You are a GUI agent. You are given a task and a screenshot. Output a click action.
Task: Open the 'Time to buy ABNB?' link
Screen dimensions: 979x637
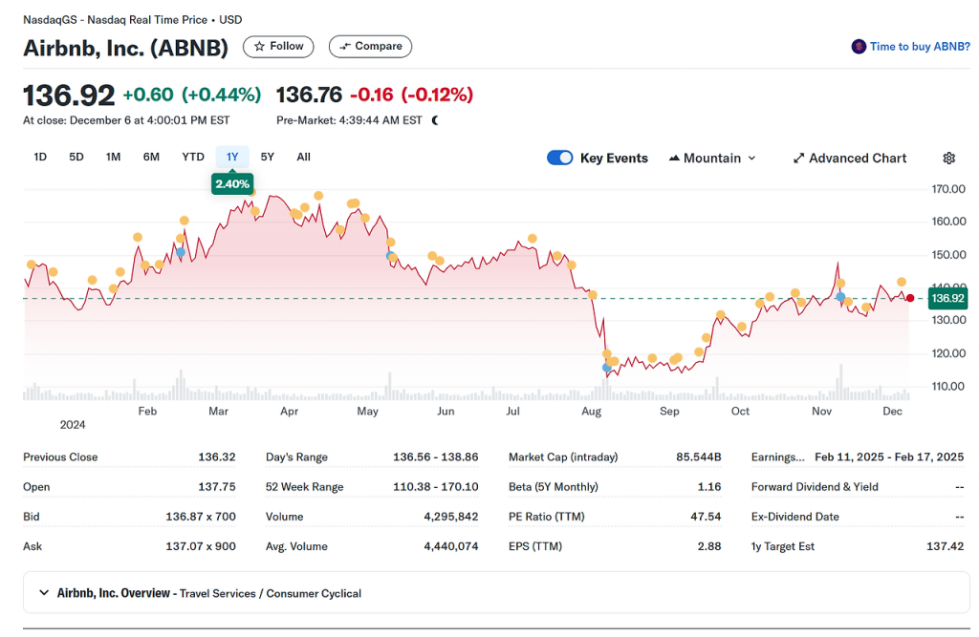920,47
